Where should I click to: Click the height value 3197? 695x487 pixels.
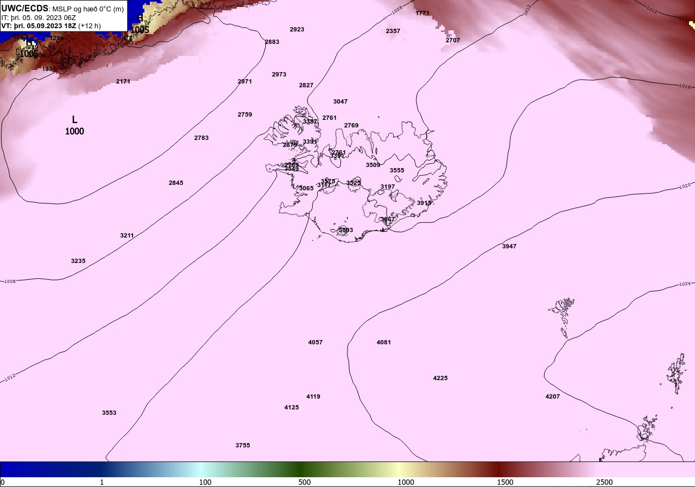tap(388, 187)
